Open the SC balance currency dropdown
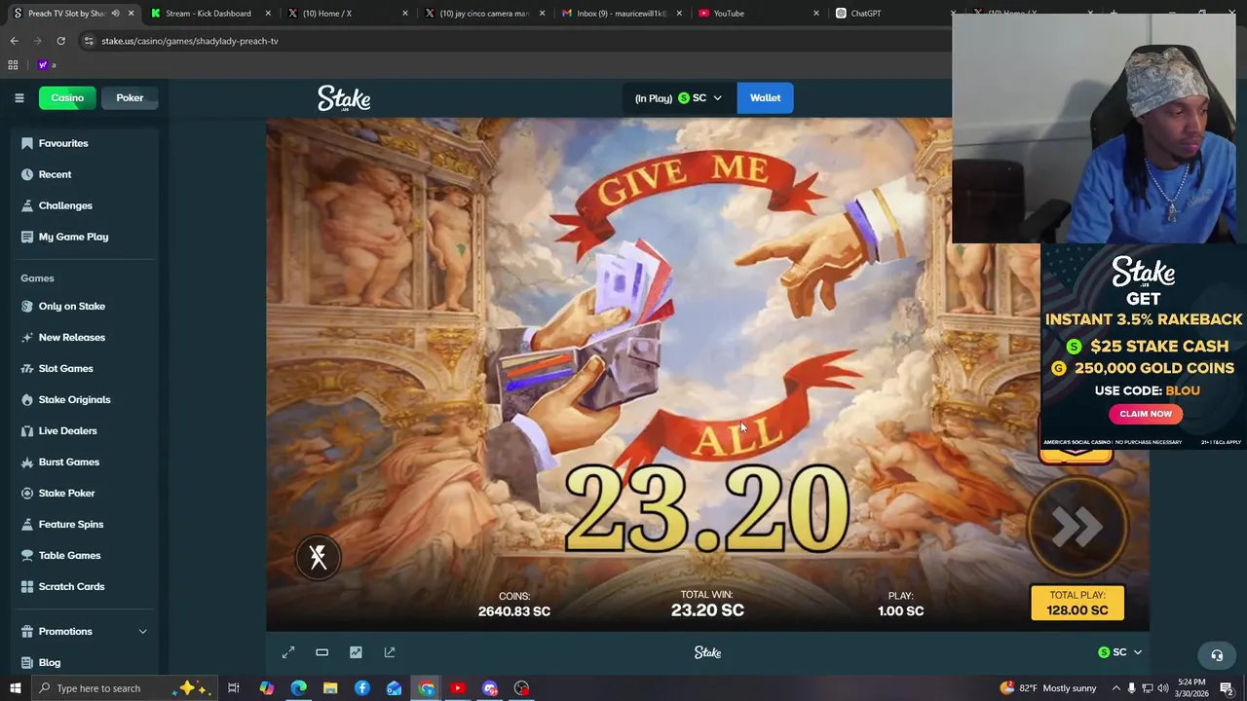Screen dimensions: 1247x701 point(678,97)
